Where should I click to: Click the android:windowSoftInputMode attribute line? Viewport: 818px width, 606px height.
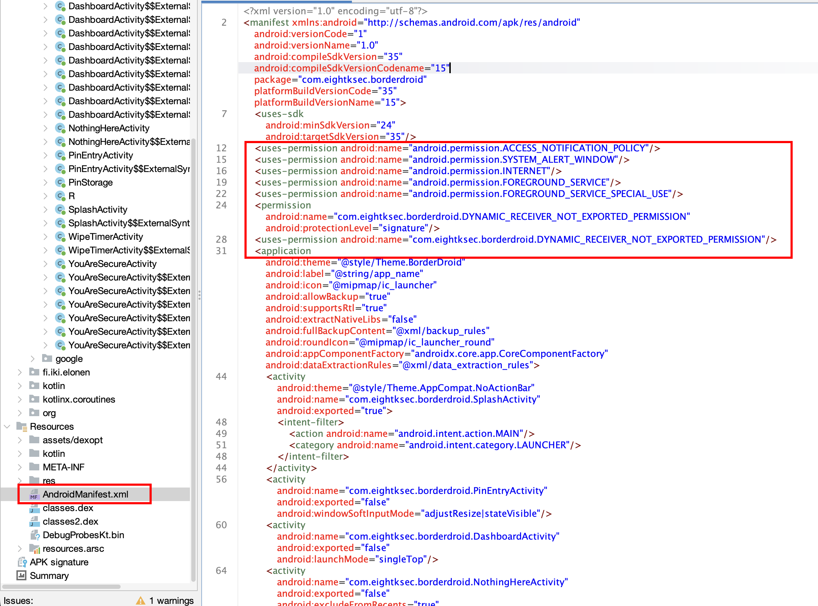[x=414, y=514]
